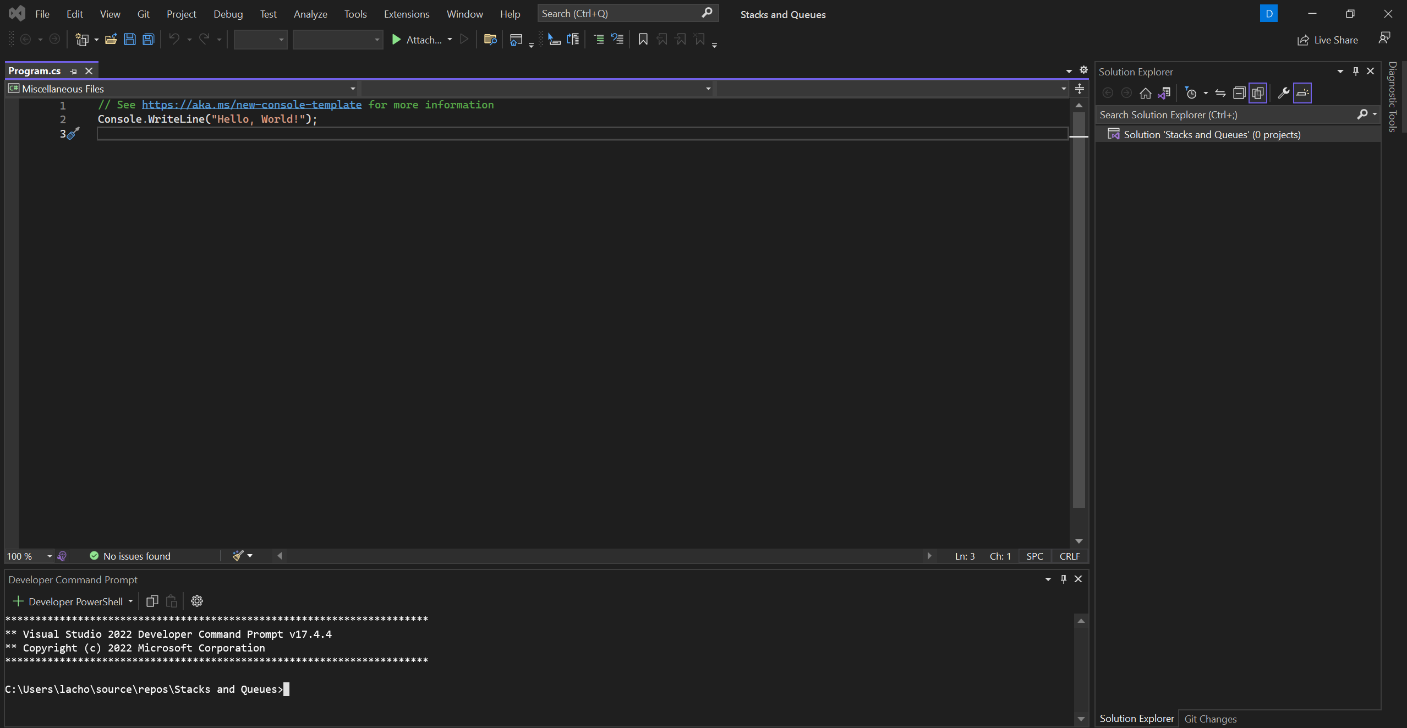Open the aka.ms new-console-template link

pyautogui.click(x=251, y=105)
